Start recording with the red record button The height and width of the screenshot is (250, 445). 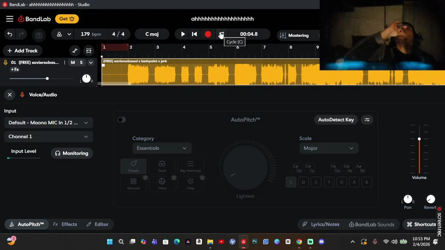click(208, 34)
